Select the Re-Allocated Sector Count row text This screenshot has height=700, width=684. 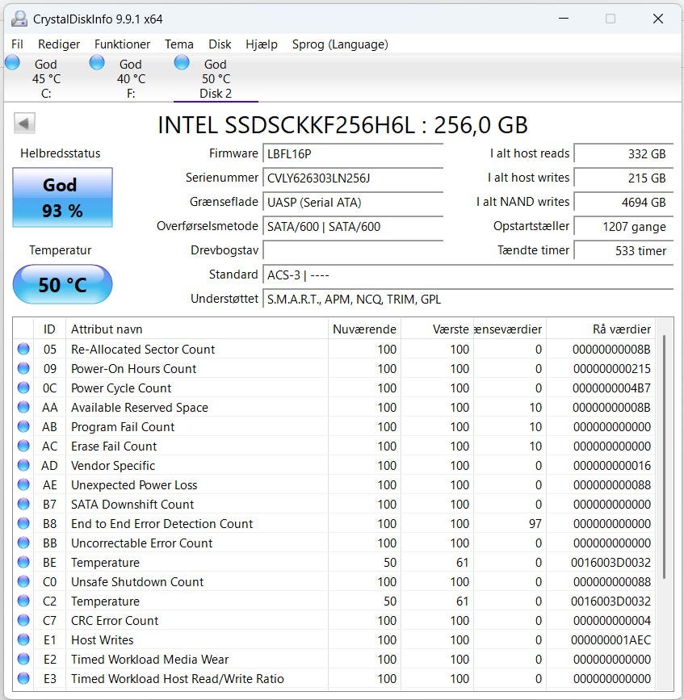point(143,349)
